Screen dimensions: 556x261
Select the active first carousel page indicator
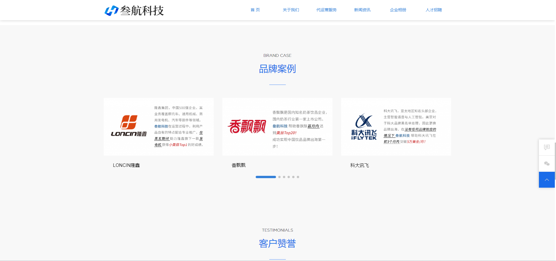click(x=266, y=177)
